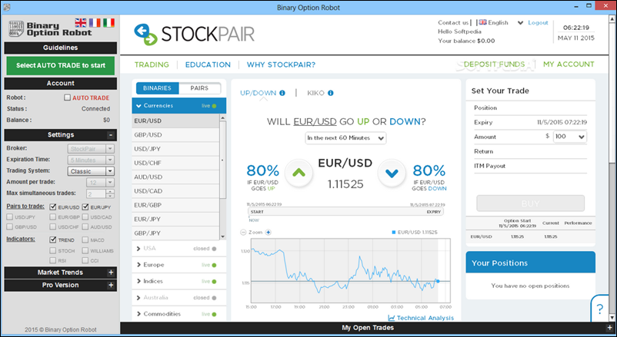Screen dimensions: 617x337
Task: Select GBP/USD in the currencies list
Action: click(175, 135)
